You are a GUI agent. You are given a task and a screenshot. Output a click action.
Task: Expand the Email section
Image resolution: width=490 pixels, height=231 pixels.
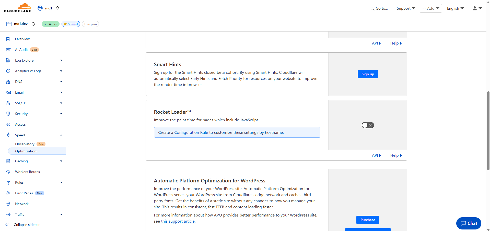(x=61, y=92)
